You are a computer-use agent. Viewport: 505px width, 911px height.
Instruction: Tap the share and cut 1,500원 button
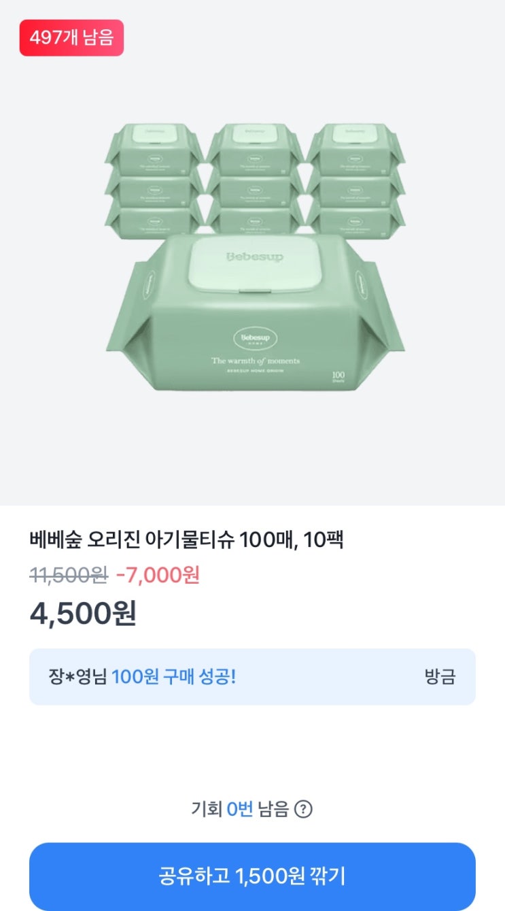point(252,876)
